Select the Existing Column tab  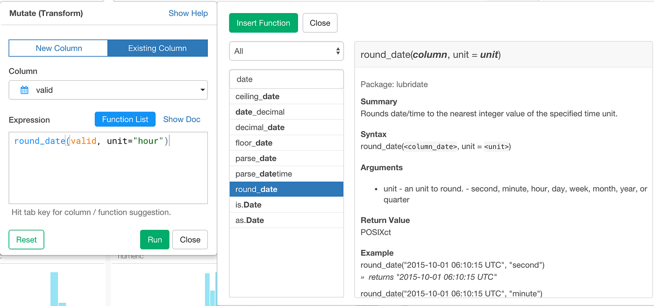pyautogui.click(x=157, y=48)
